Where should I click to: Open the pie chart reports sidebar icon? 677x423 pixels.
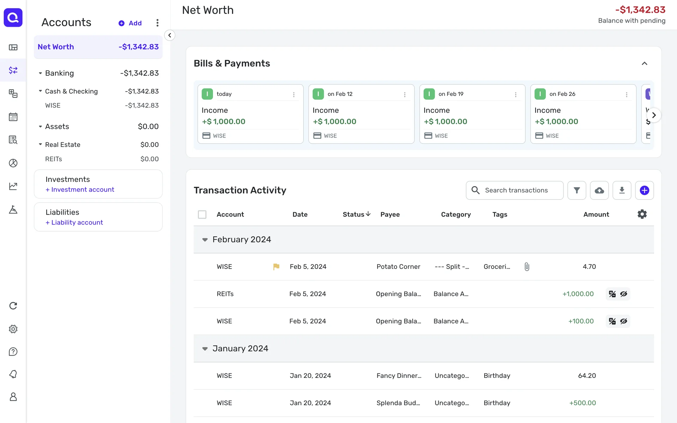tap(13, 163)
